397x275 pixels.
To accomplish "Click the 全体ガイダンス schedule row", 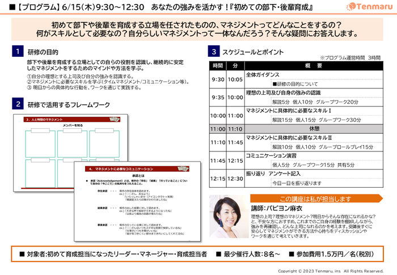I will pos(296,79).
